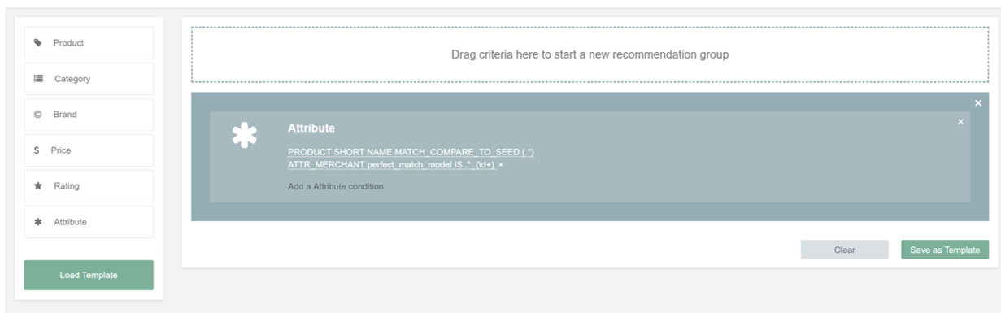Image resolution: width=1001 pixels, height=313 pixels.
Task: Click the Attribute card heading
Action: (311, 128)
